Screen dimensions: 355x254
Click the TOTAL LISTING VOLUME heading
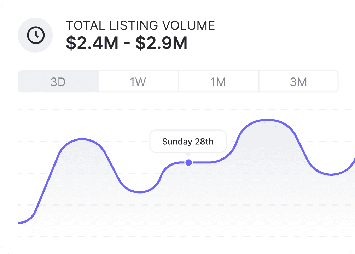click(x=140, y=25)
